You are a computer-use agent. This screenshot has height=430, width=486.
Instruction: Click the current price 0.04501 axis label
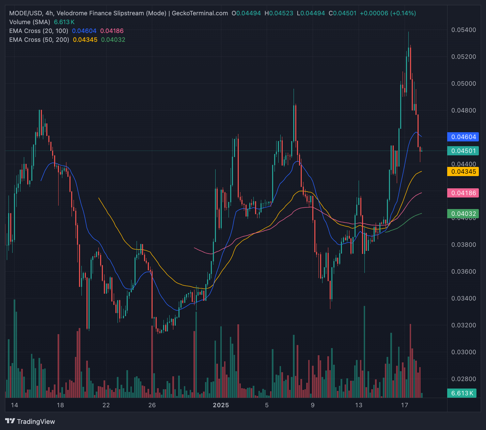point(463,151)
